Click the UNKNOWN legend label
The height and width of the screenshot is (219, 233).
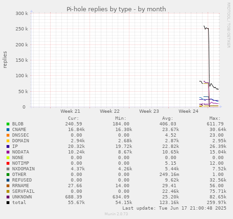coord(22,197)
